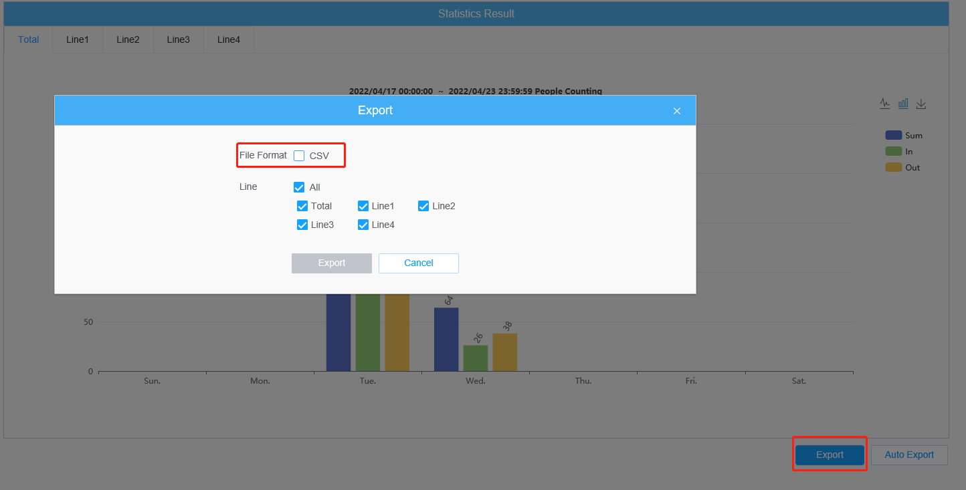966x490 pixels.
Task: Switch chart to bar graph icon
Action: [x=903, y=104]
